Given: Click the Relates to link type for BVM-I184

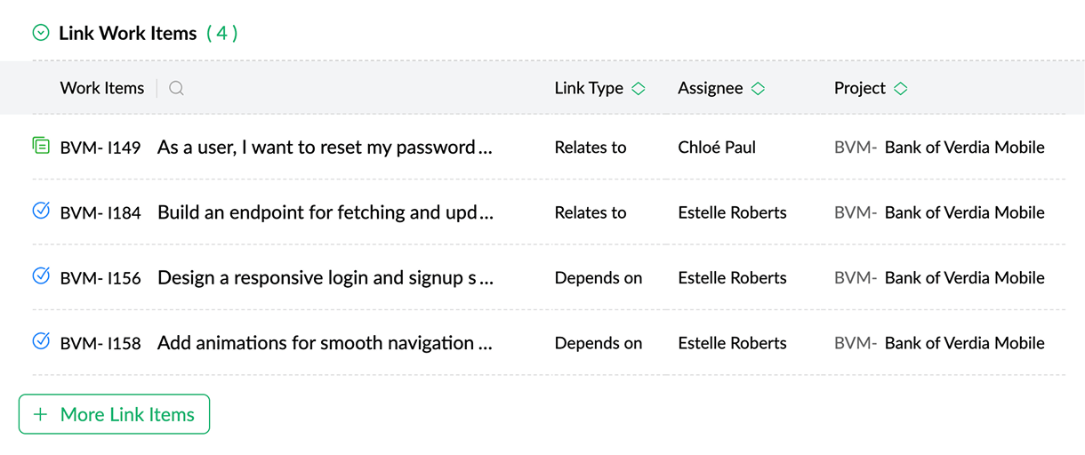Looking at the screenshot, I should [591, 212].
